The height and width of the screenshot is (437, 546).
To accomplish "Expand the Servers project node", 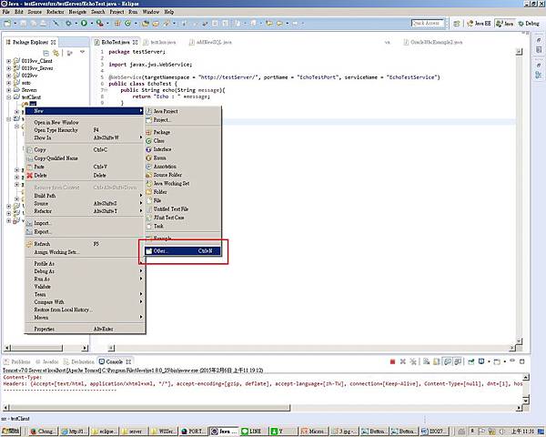I will (9, 90).
